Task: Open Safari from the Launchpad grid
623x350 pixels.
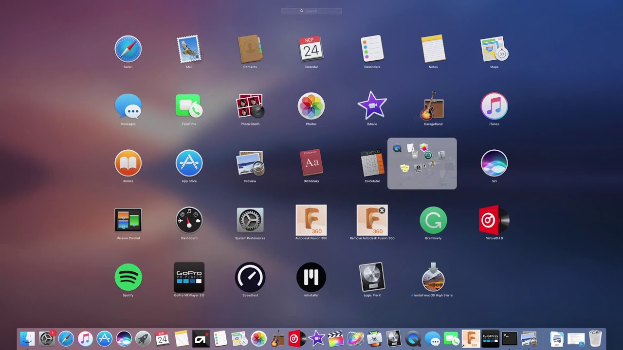Action: pos(128,49)
